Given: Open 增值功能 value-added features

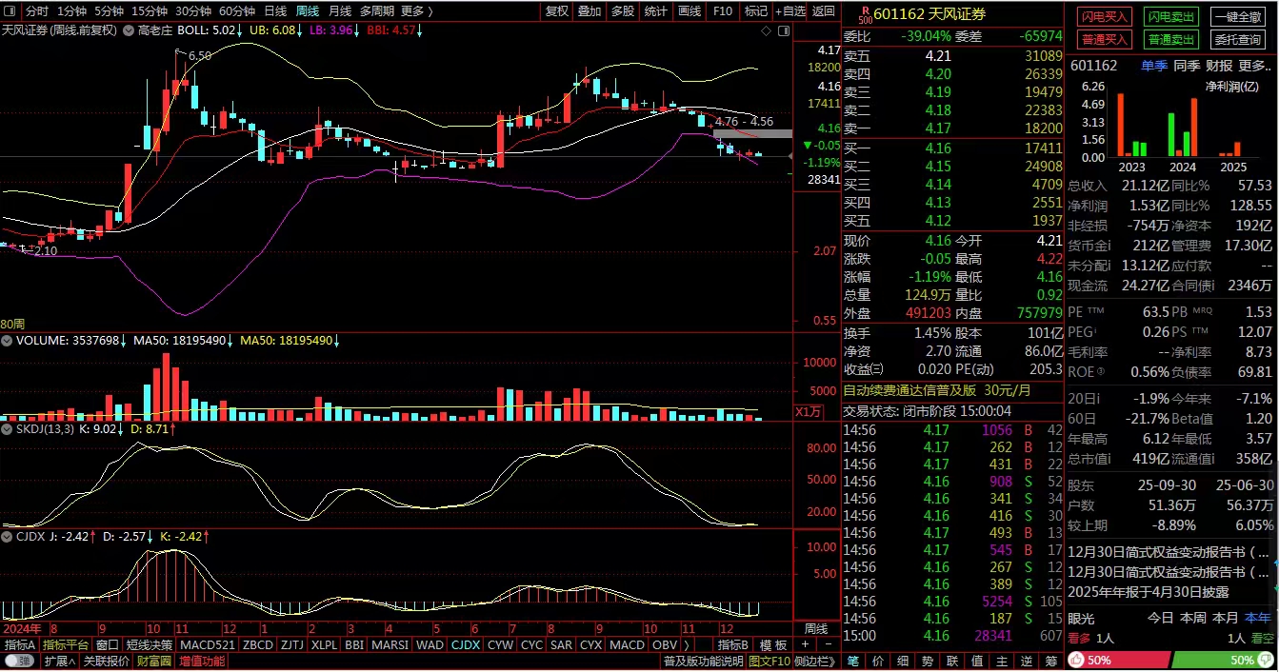Looking at the screenshot, I should coord(202,661).
